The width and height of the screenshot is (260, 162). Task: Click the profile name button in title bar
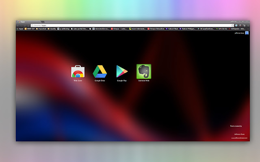[234, 21]
